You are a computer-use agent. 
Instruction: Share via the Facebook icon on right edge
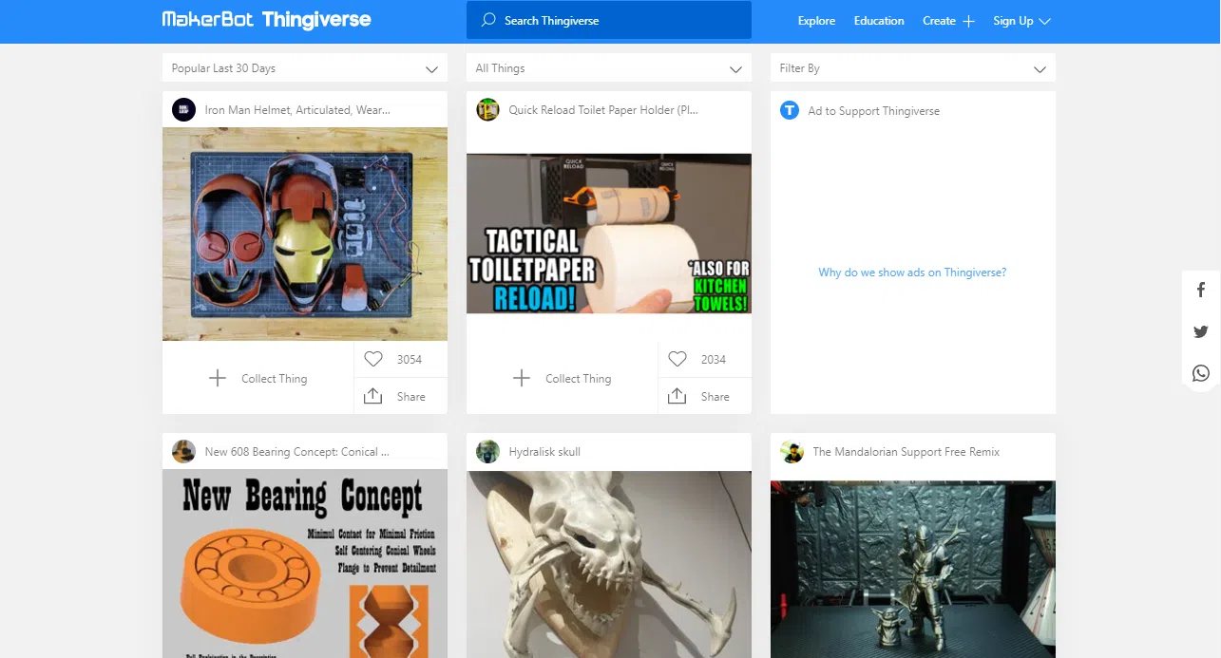(1200, 290)
